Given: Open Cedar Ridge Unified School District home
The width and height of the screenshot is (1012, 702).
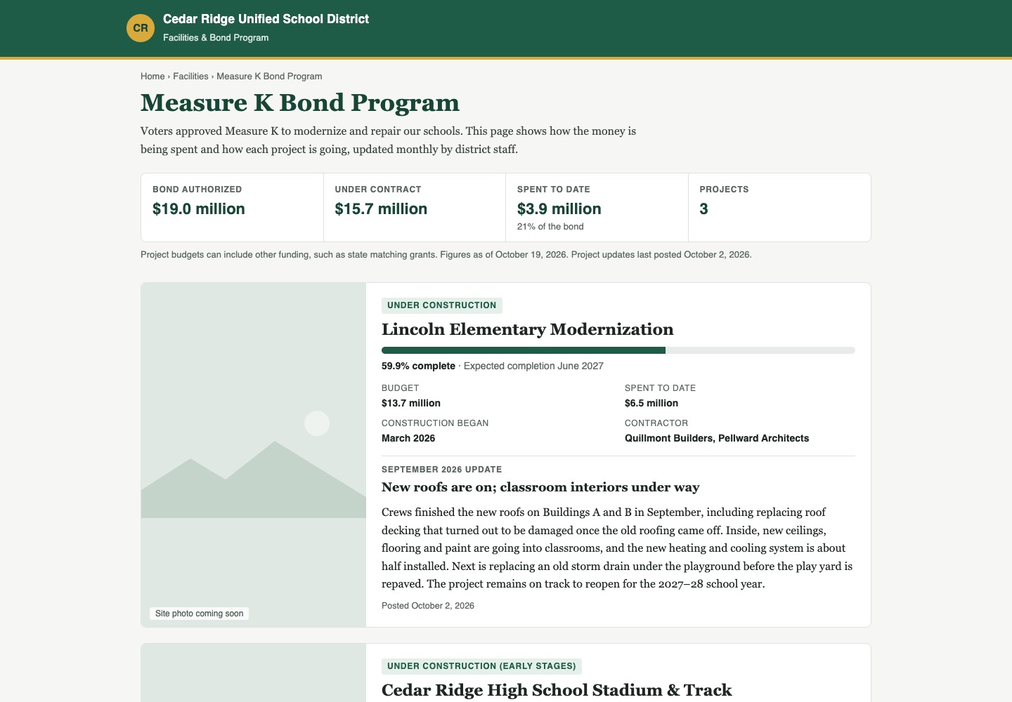Looking at the screenshot, I should (266, 19).
